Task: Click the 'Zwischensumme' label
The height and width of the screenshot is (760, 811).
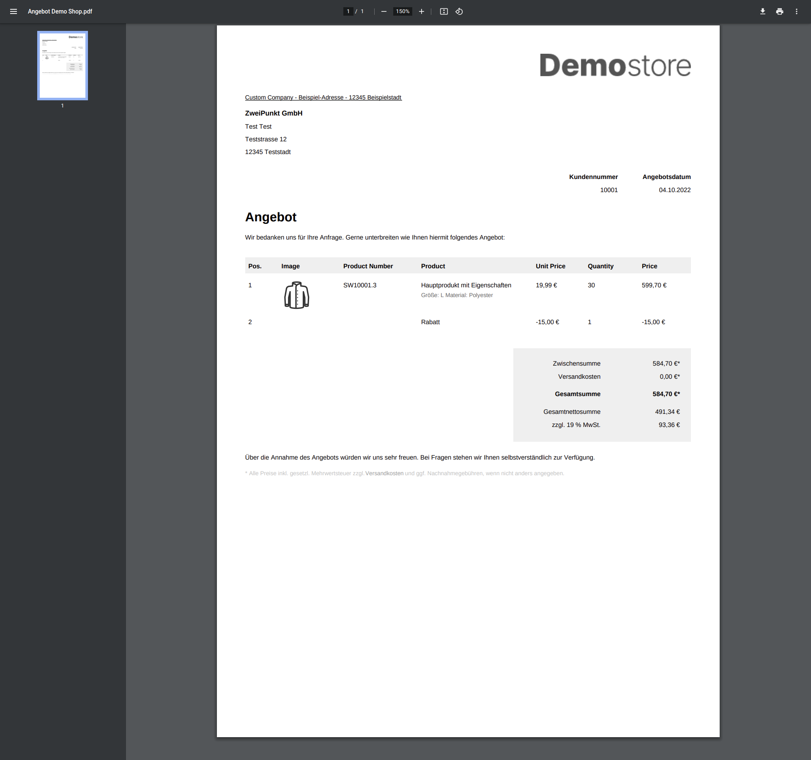Action: tap(576, 363)
